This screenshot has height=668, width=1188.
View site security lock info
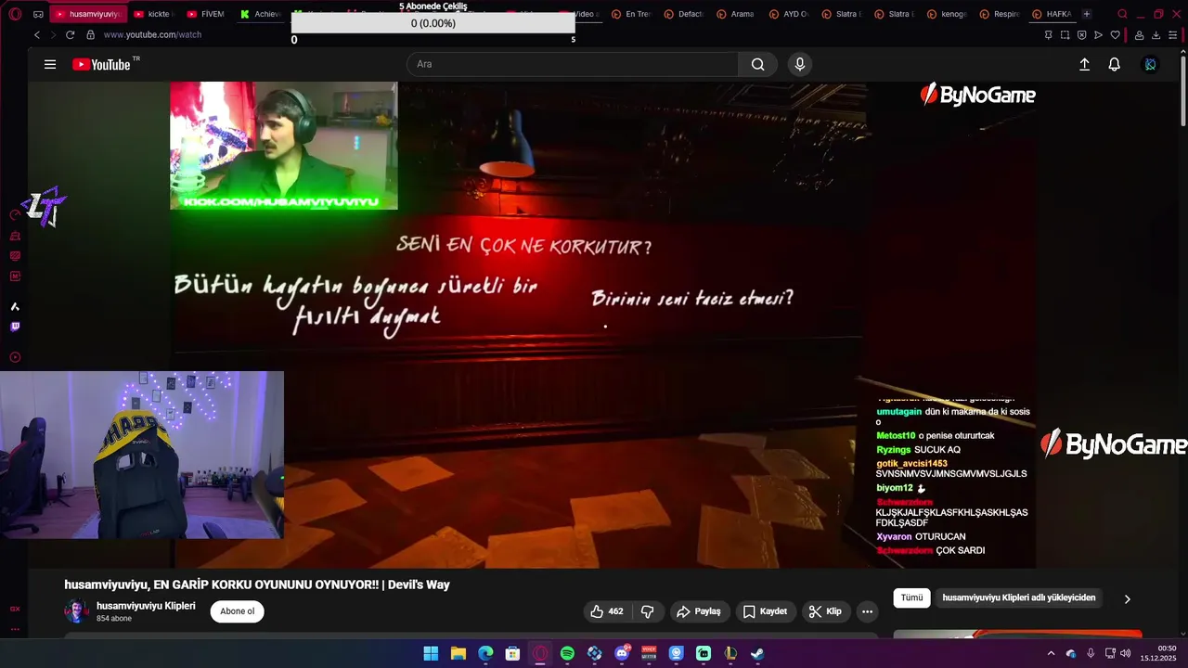click(x=90, y=34)
